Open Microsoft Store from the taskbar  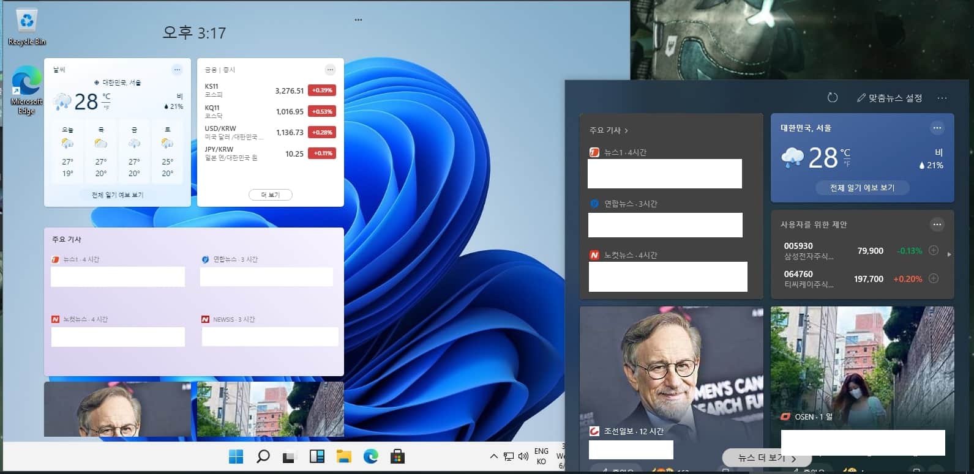(397, 456)
